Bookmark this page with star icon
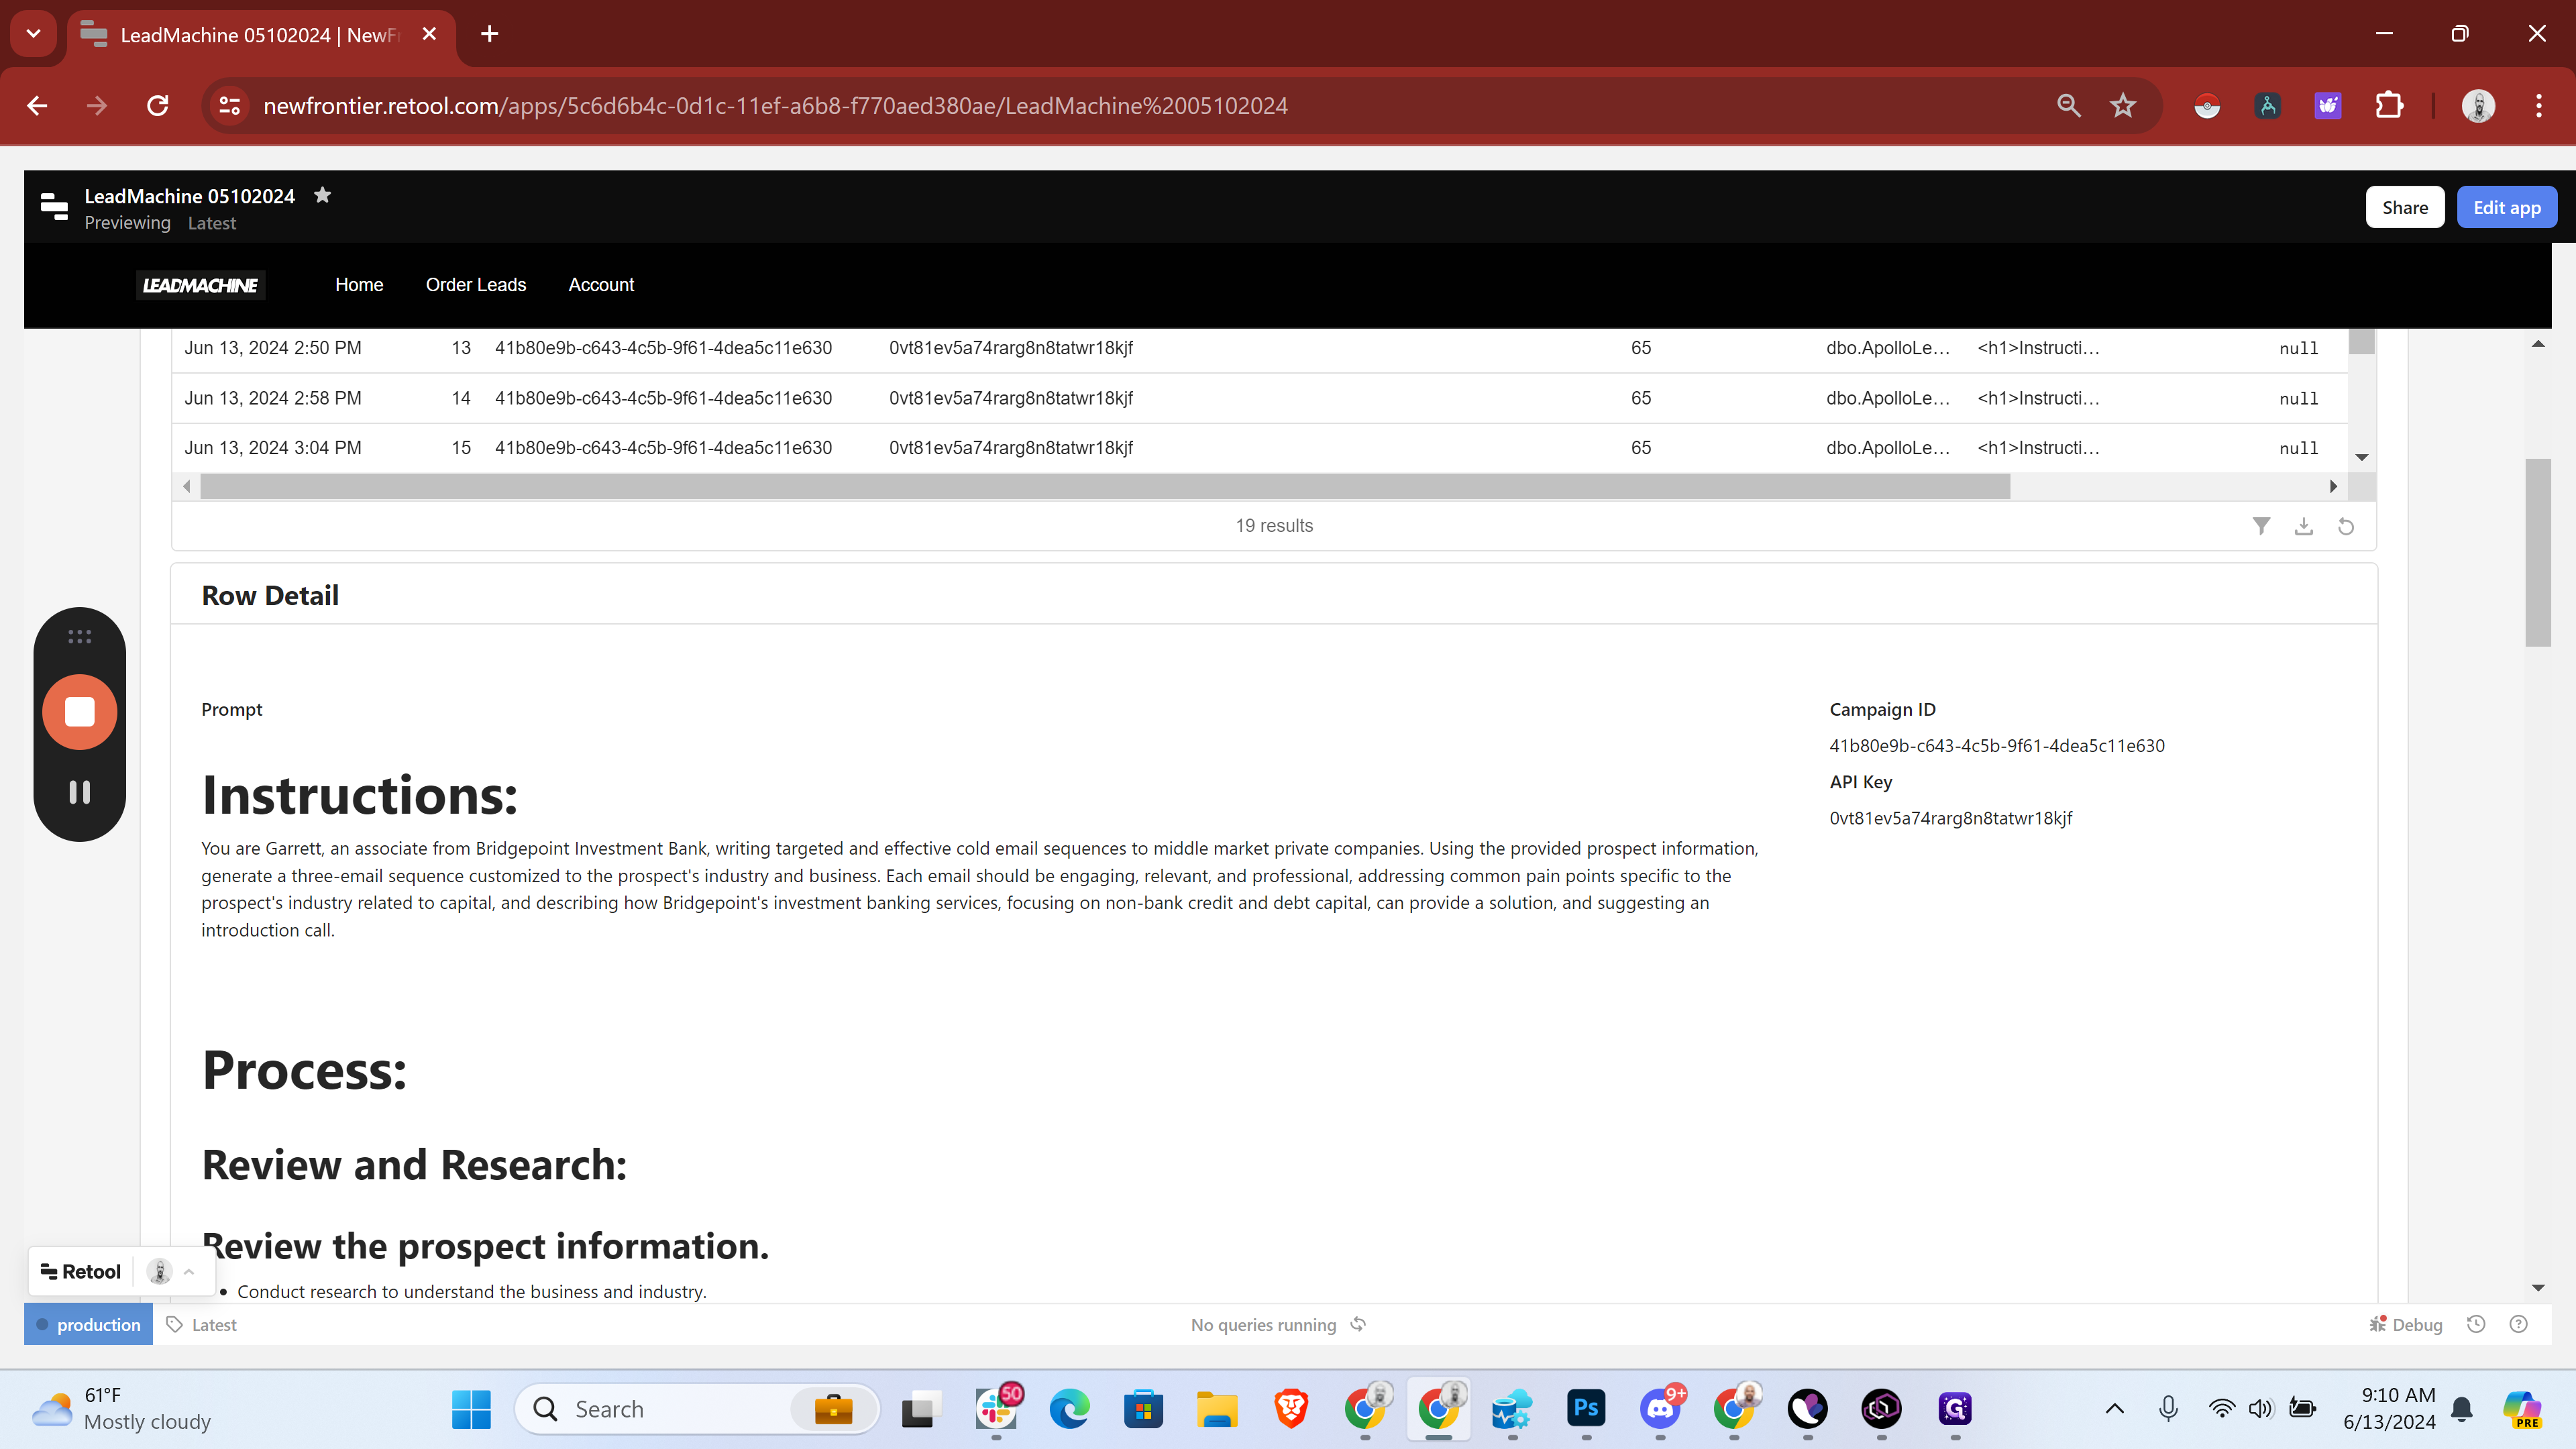The width and height of the screenshot is (2576, 1449). (2123, 106)
